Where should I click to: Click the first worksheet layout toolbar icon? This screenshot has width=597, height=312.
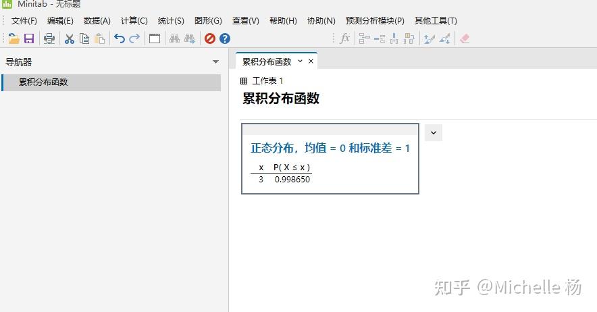pos(365,38)
